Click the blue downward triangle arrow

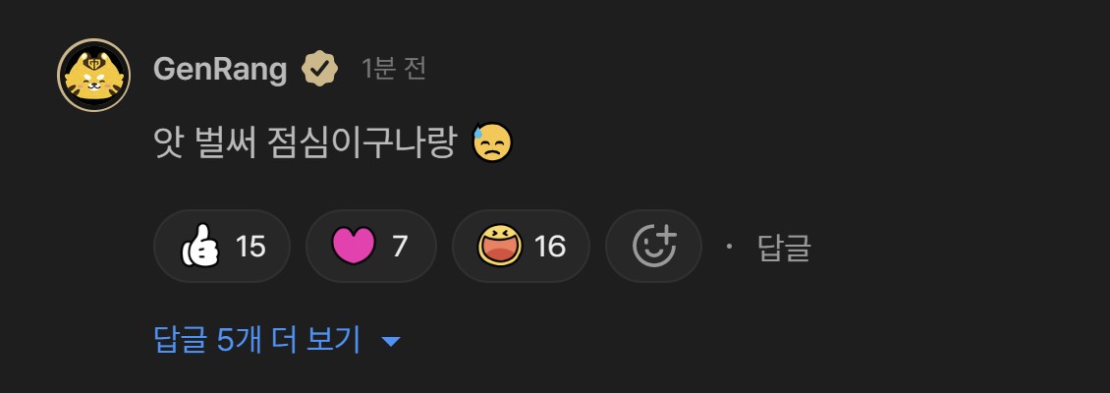[391, 342]
